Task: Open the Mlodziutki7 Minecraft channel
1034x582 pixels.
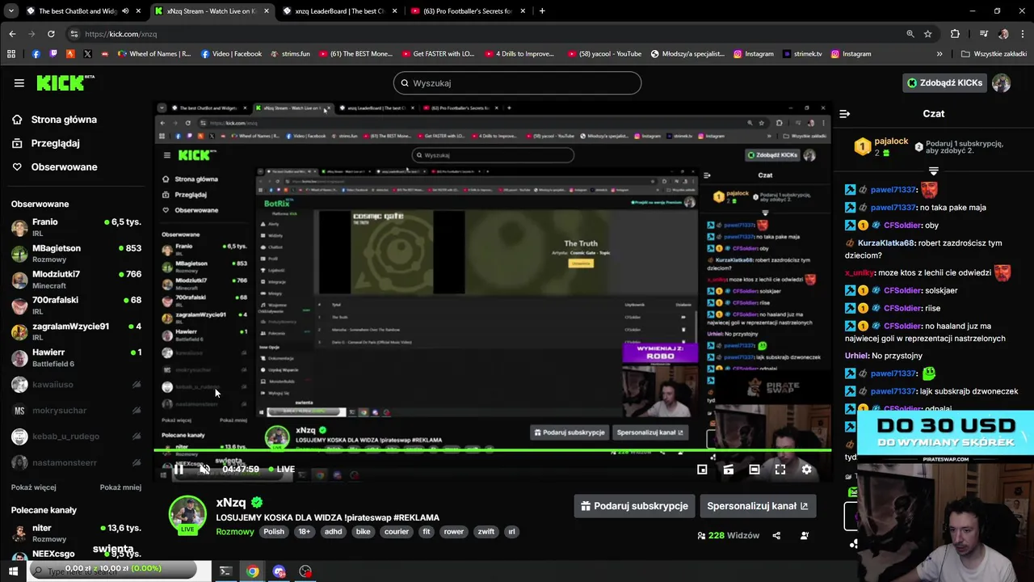Action: (x=77, y=280)
